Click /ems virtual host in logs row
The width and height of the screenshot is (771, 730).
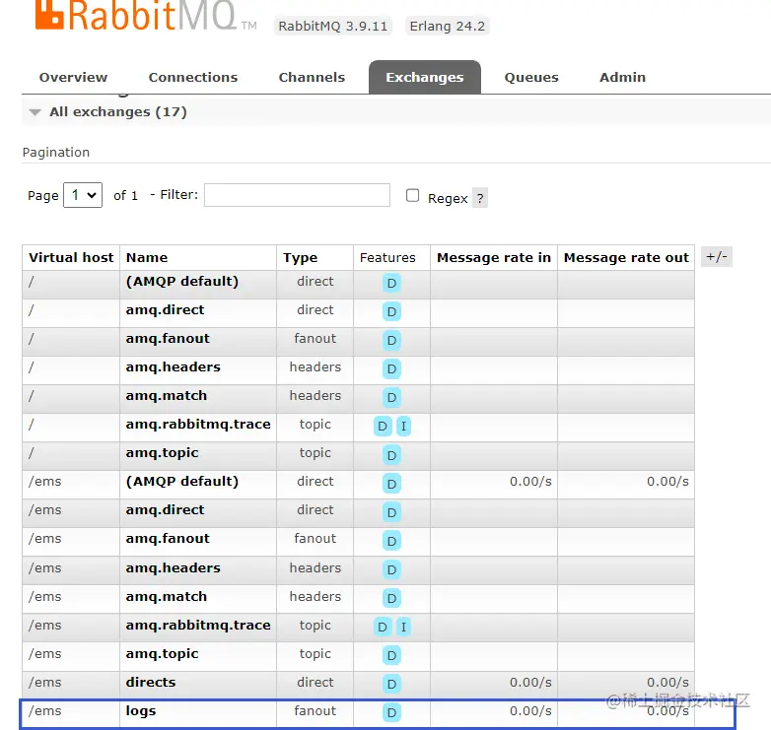pos(44,711)
